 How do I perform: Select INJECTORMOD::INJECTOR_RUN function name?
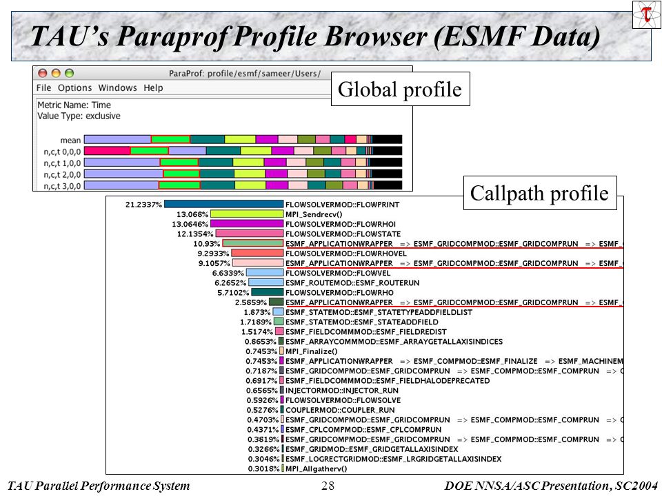click(x=342, y=391)
